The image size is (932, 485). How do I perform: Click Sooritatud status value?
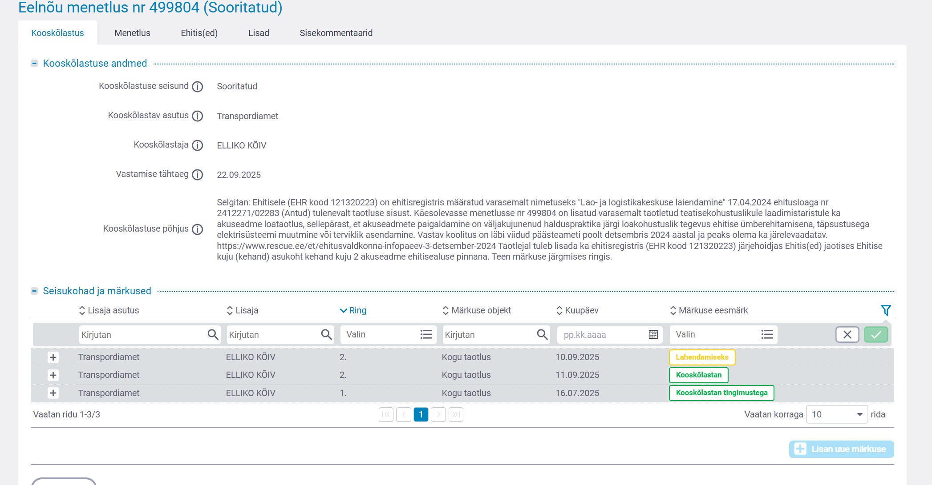tap(237, 87)
